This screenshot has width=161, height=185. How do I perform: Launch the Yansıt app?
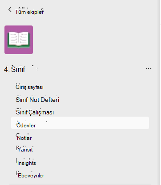click(x=25, y=149)
